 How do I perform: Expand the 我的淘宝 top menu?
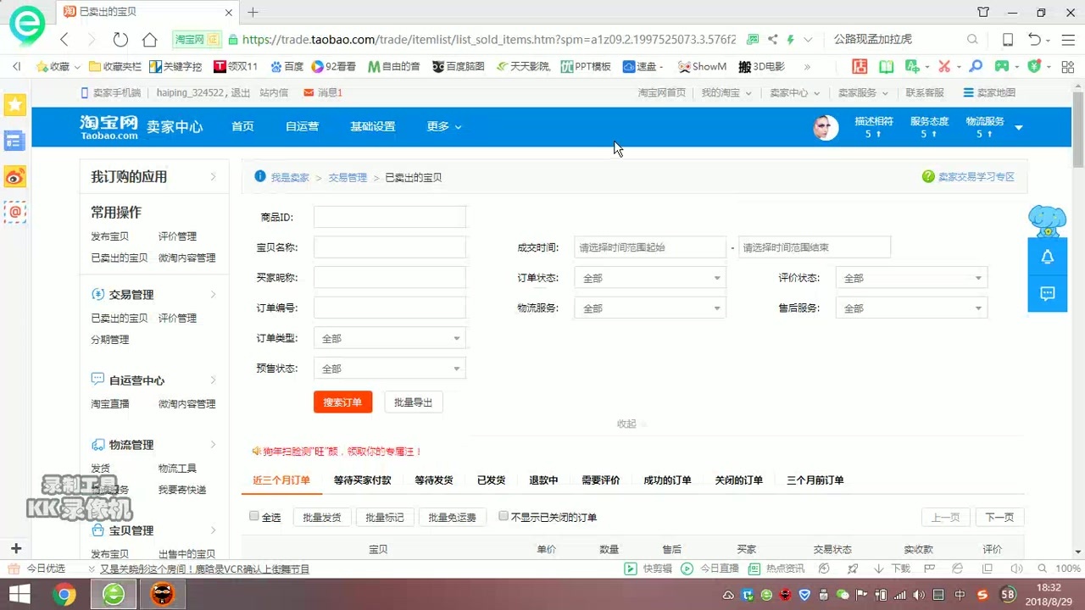[x=726, y=92]
